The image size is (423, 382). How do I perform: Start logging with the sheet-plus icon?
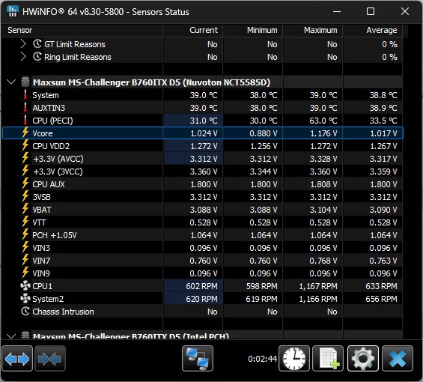pyautogui.click(x=328, y=359)
